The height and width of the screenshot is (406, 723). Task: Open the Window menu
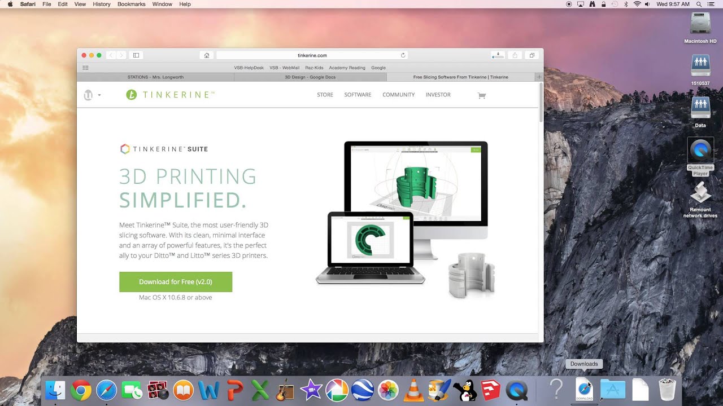point(162,4)
